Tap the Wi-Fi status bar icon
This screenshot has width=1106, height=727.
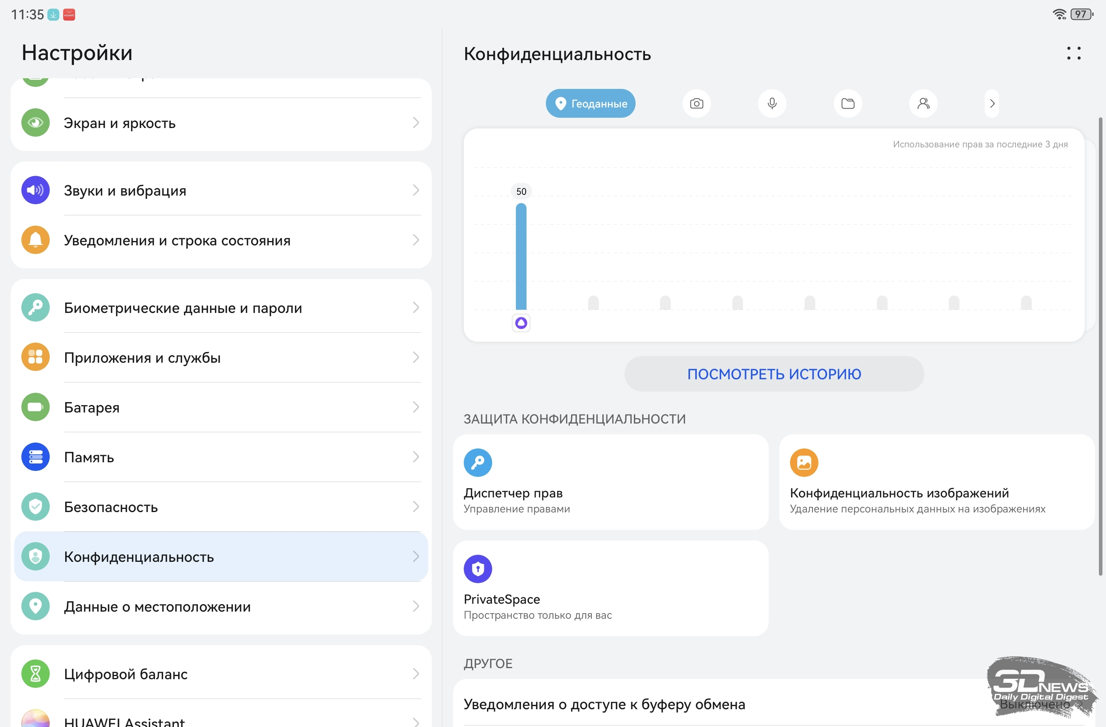pyautogui.click(x=1059, y=14)
